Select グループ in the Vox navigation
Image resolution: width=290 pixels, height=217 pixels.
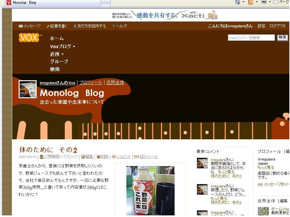point(59,62)
